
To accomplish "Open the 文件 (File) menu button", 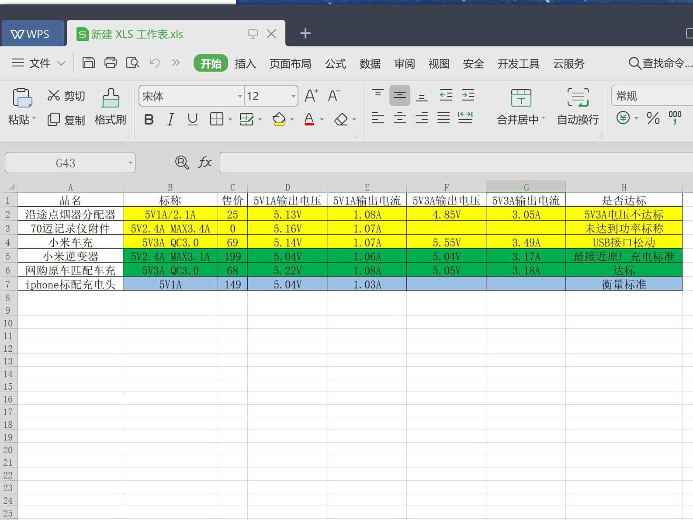I will click(38, 63).
